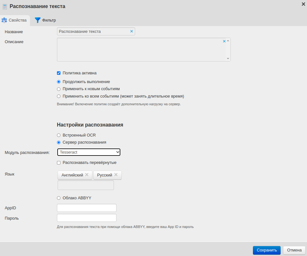Click the document icon in the dialog title

pyautogui.click(x=5, y=6)
